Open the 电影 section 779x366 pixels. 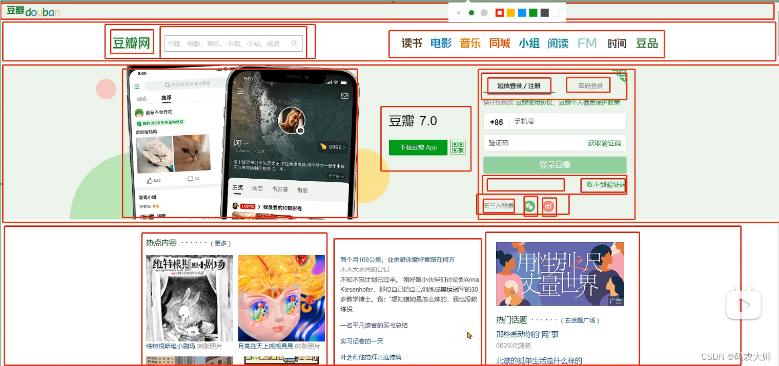pos(441,44)
